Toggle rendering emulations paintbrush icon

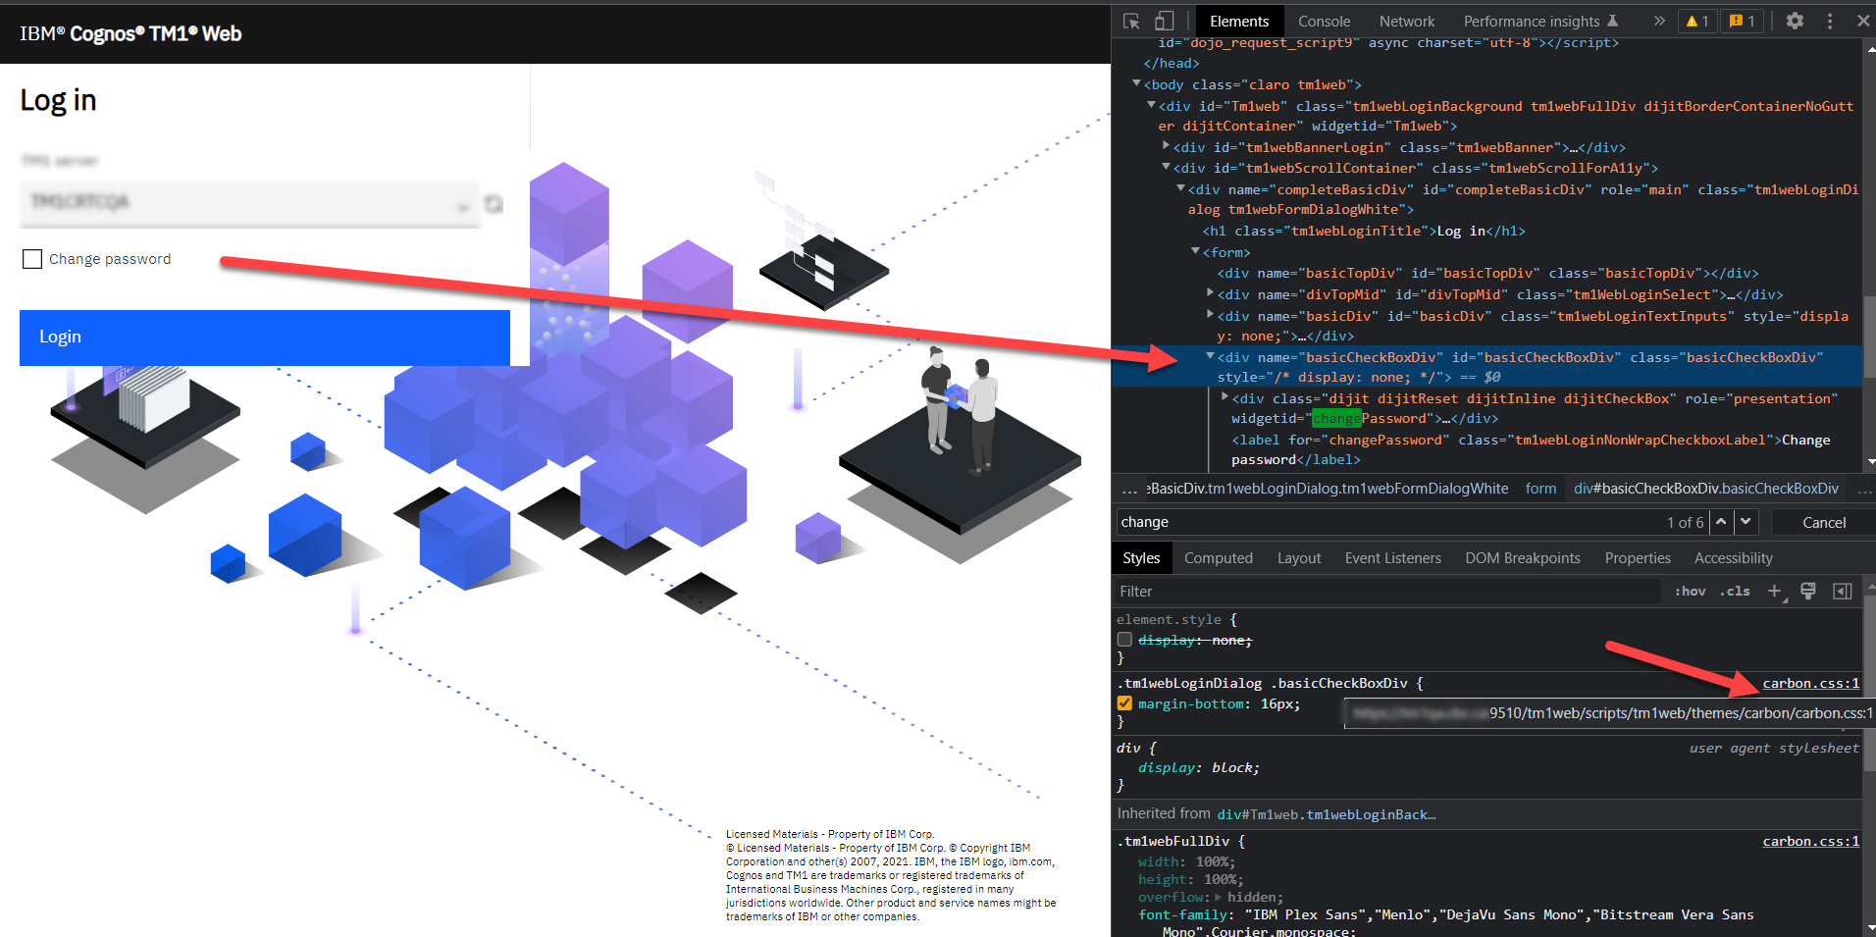(1808, 591)
